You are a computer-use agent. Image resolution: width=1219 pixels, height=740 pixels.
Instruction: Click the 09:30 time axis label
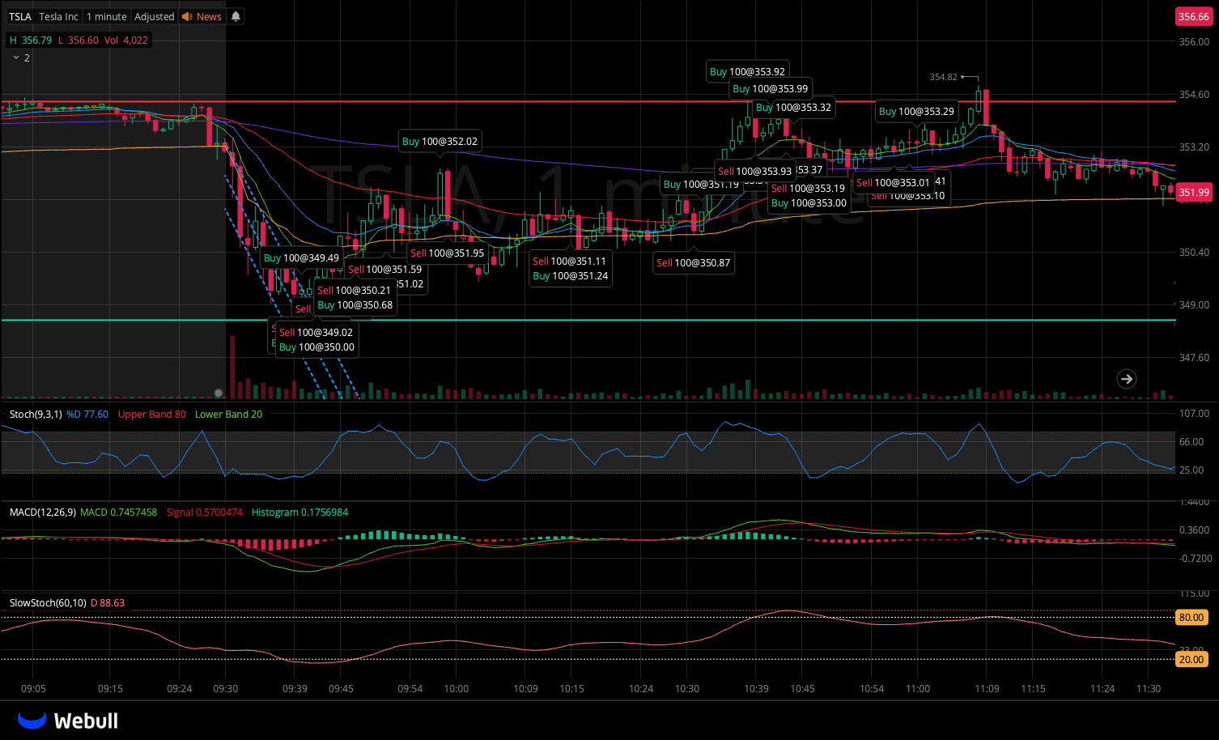pos(226,688)
